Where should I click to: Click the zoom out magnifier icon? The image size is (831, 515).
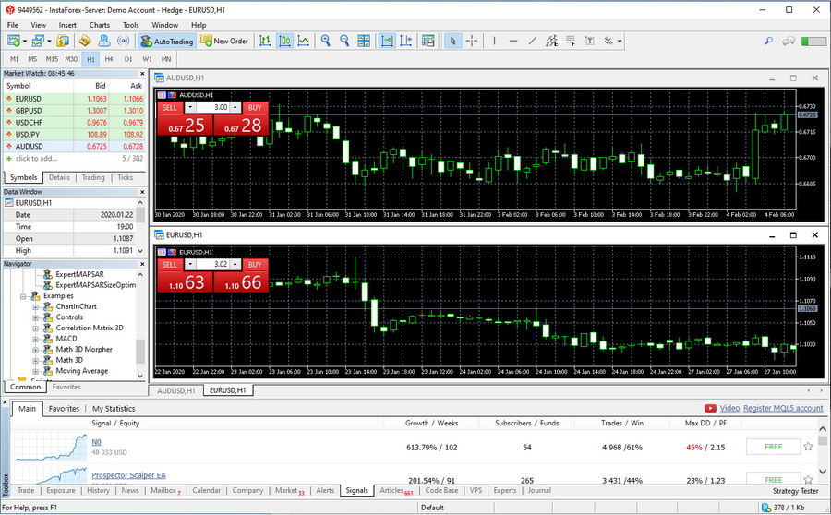344,41
